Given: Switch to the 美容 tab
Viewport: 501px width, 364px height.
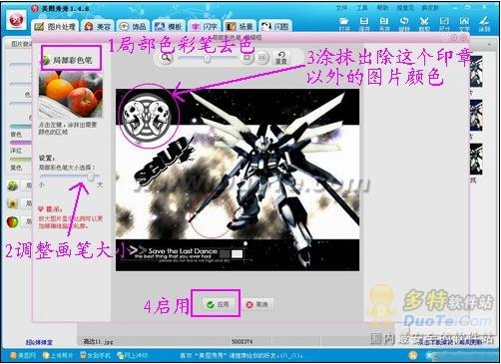Looking at the screenshot, I should pyautogui.click(x=98, y=26).
